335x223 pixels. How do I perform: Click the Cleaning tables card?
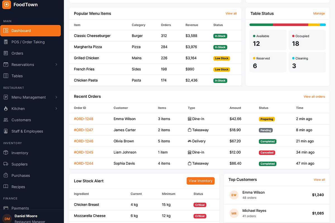307,62
